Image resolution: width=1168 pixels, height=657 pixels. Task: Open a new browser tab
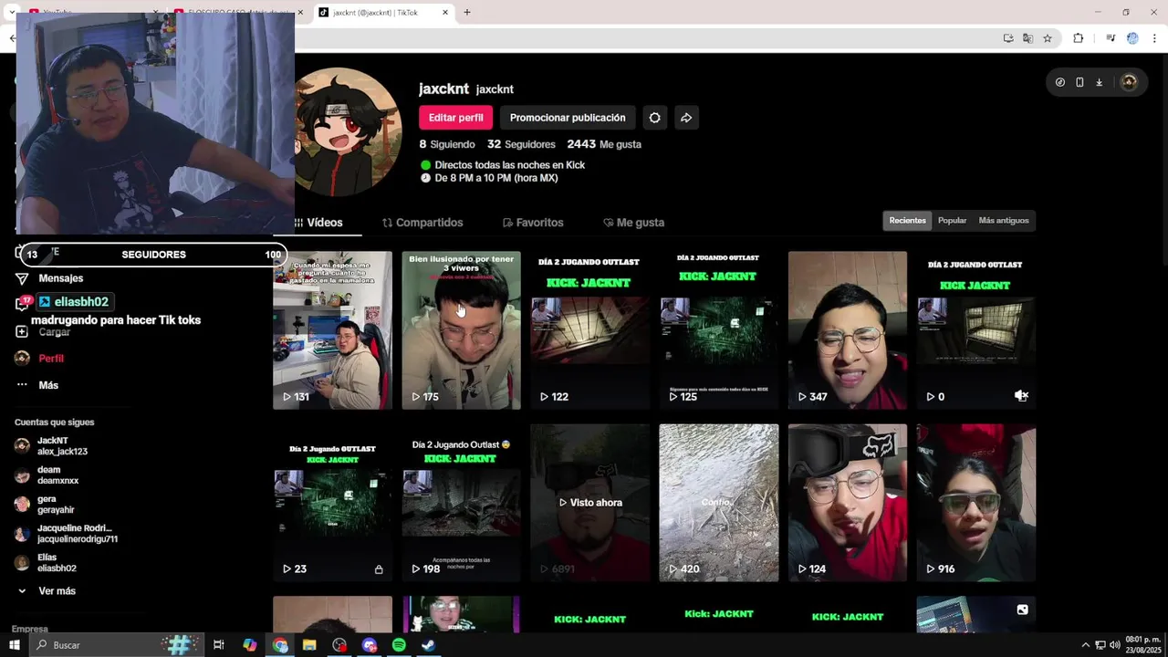467,13
